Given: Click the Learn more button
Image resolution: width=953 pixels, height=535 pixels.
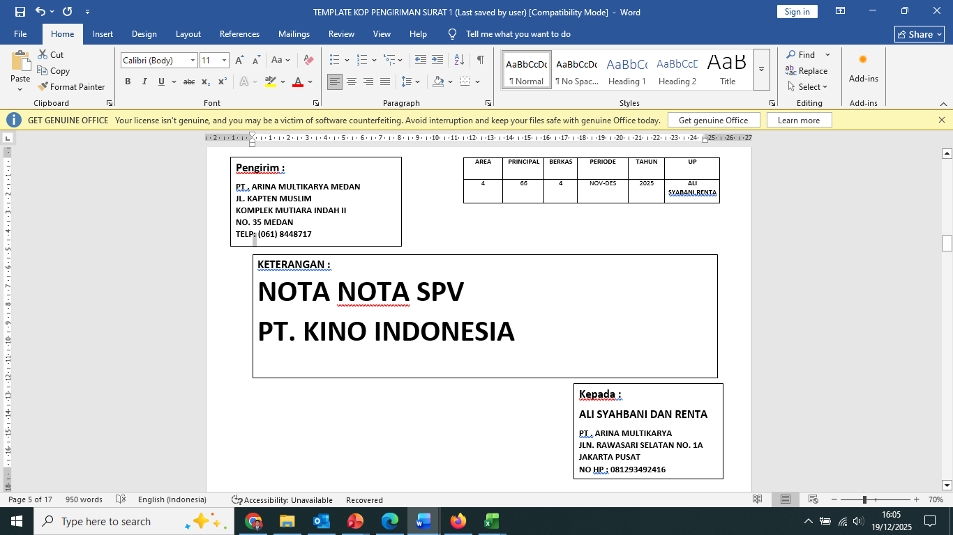Looking at the screenshot, I should (x=799, y=120).
